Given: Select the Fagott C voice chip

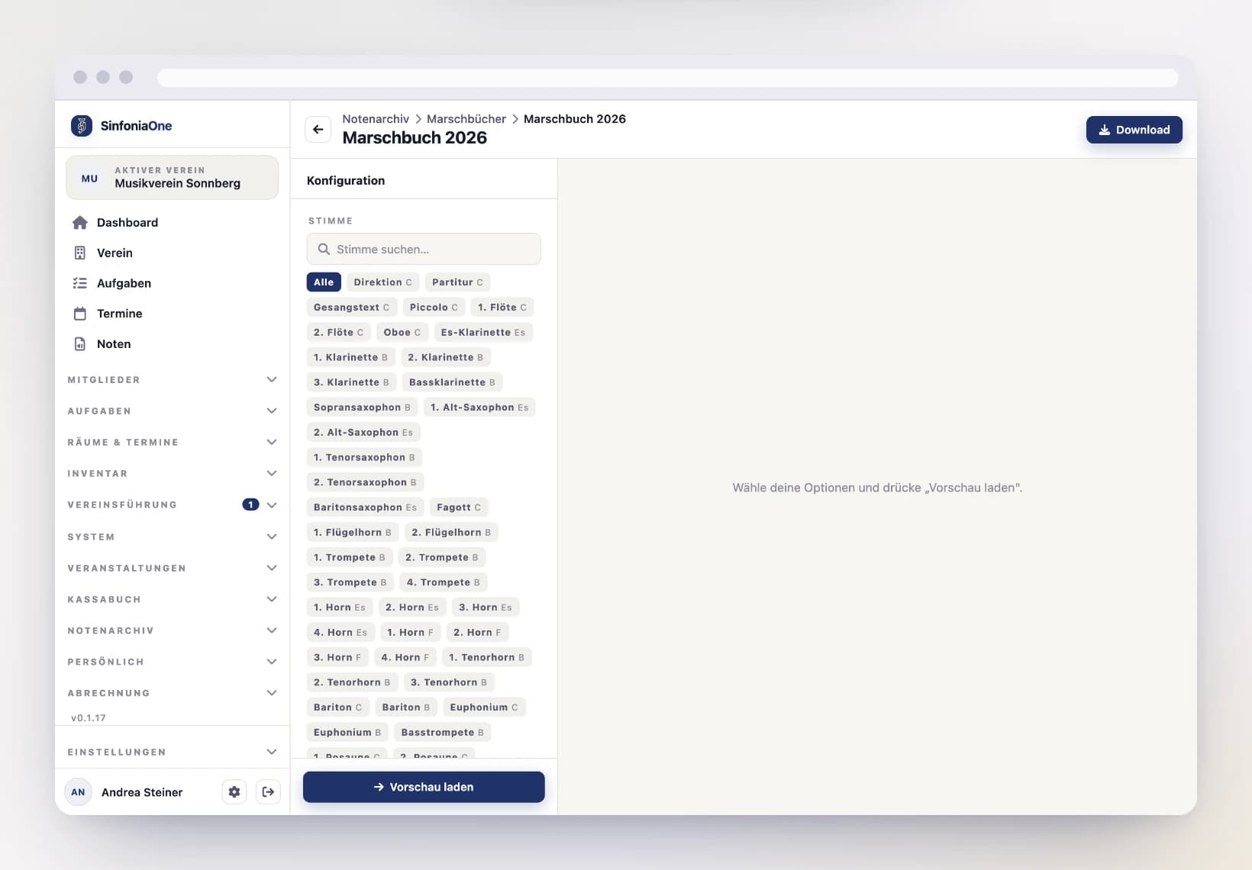Looking at the screenshot, I should tap(459, 507).
